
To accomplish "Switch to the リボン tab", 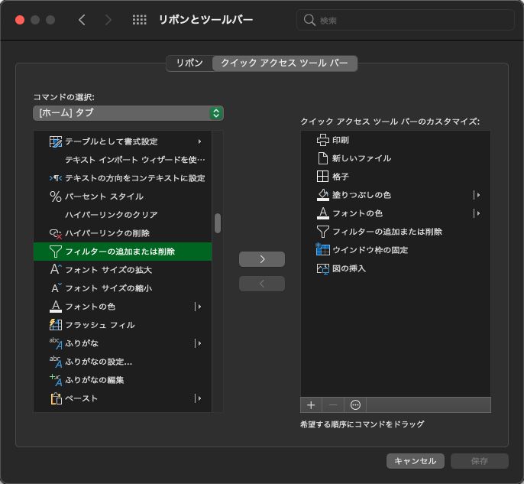I will click(189, 63).
